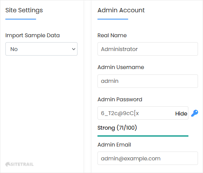
Task: Click into the Admin Username field
Action: point(148,81)
